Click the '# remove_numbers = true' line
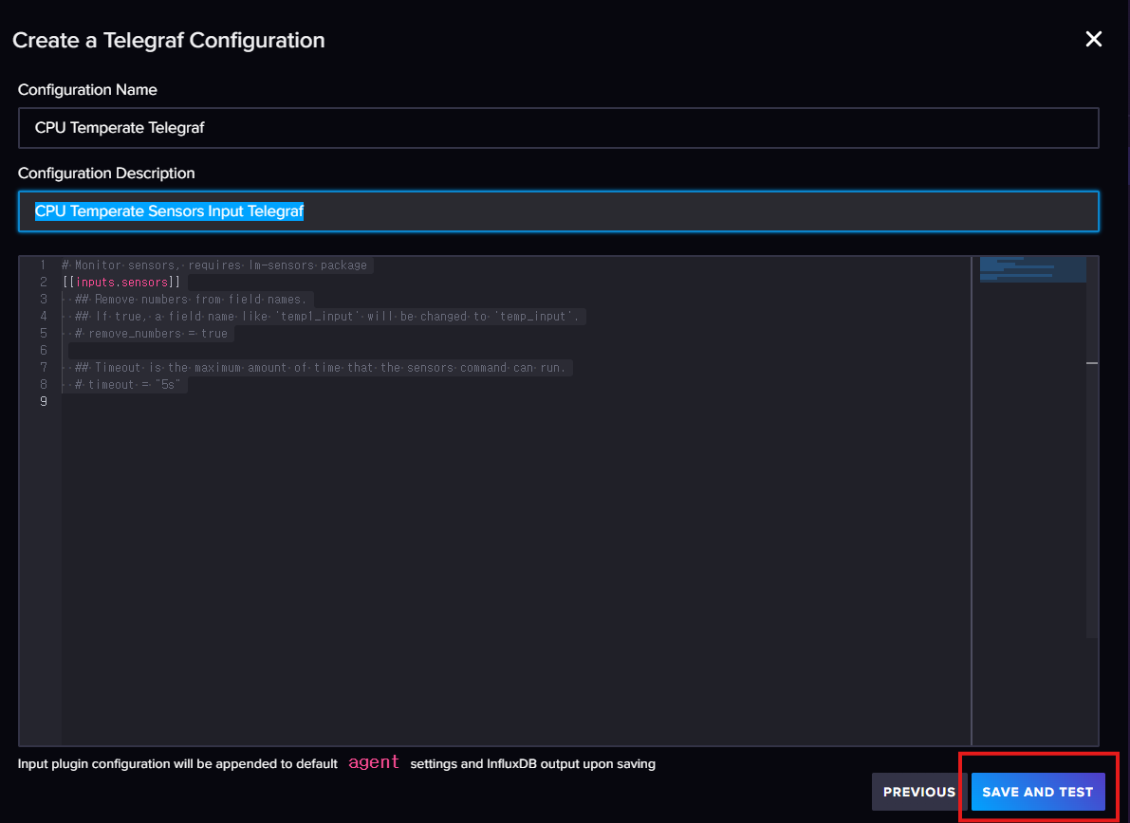 (x=151, y=334)
